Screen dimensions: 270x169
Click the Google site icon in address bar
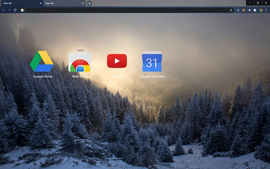pos(22,10)
